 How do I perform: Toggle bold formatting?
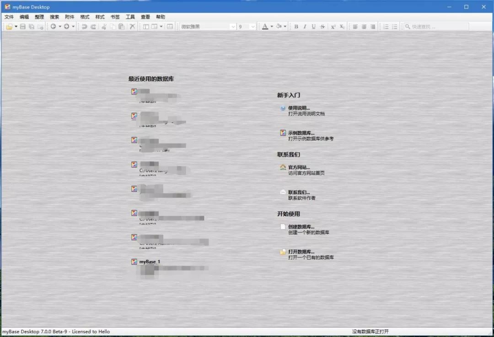point(296,27)
